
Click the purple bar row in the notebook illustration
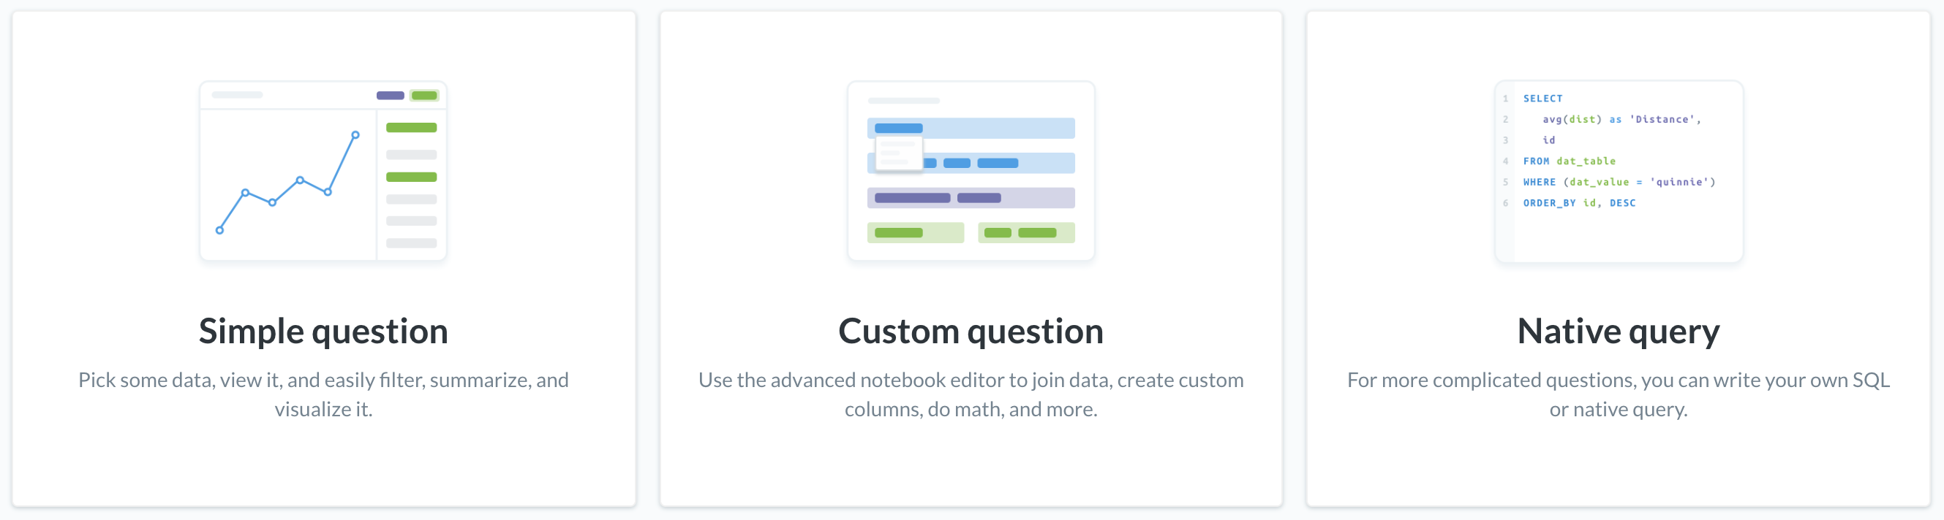[x=971, y=198]
